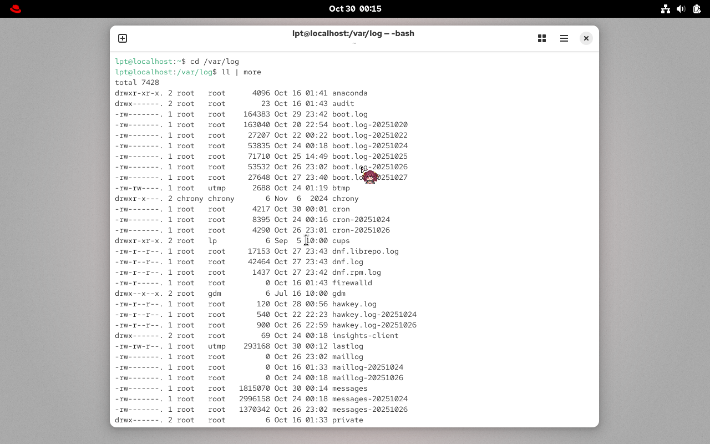Select the lpt@localhost:/var/log bash tab title
This screenshot has height=444, width=710.
pyautogui.click(x=354, y=33)
